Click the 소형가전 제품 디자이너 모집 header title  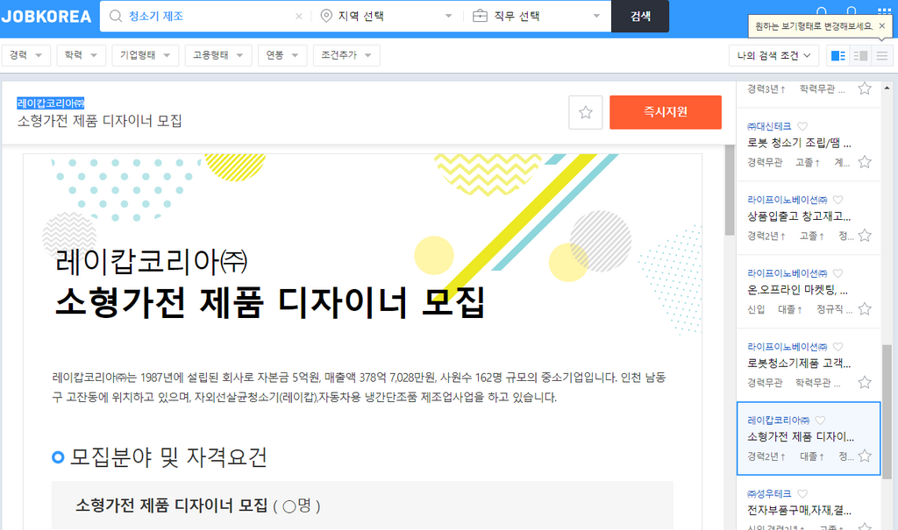[x=100, y=121]
